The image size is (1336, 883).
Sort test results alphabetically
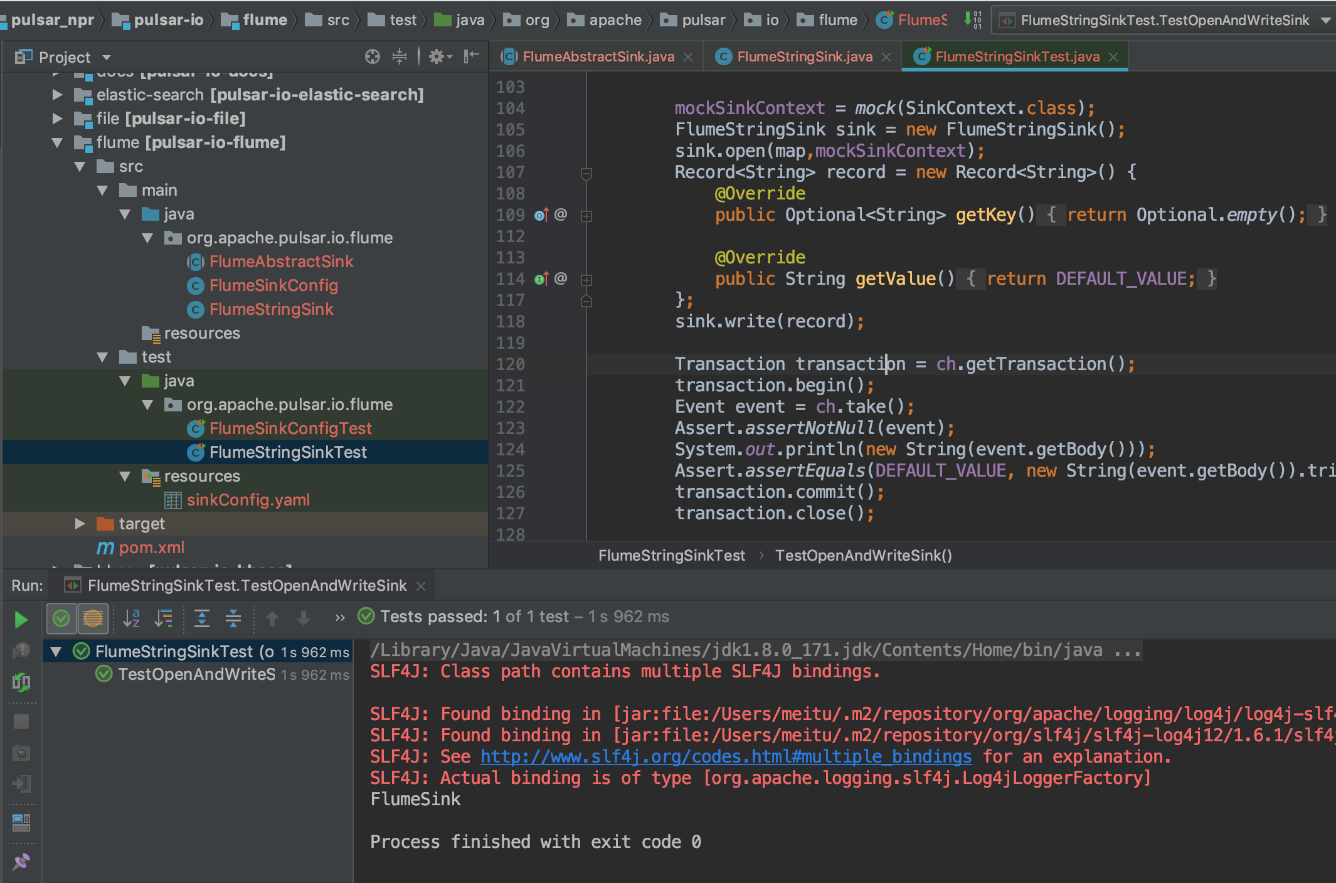coord(131,619)
